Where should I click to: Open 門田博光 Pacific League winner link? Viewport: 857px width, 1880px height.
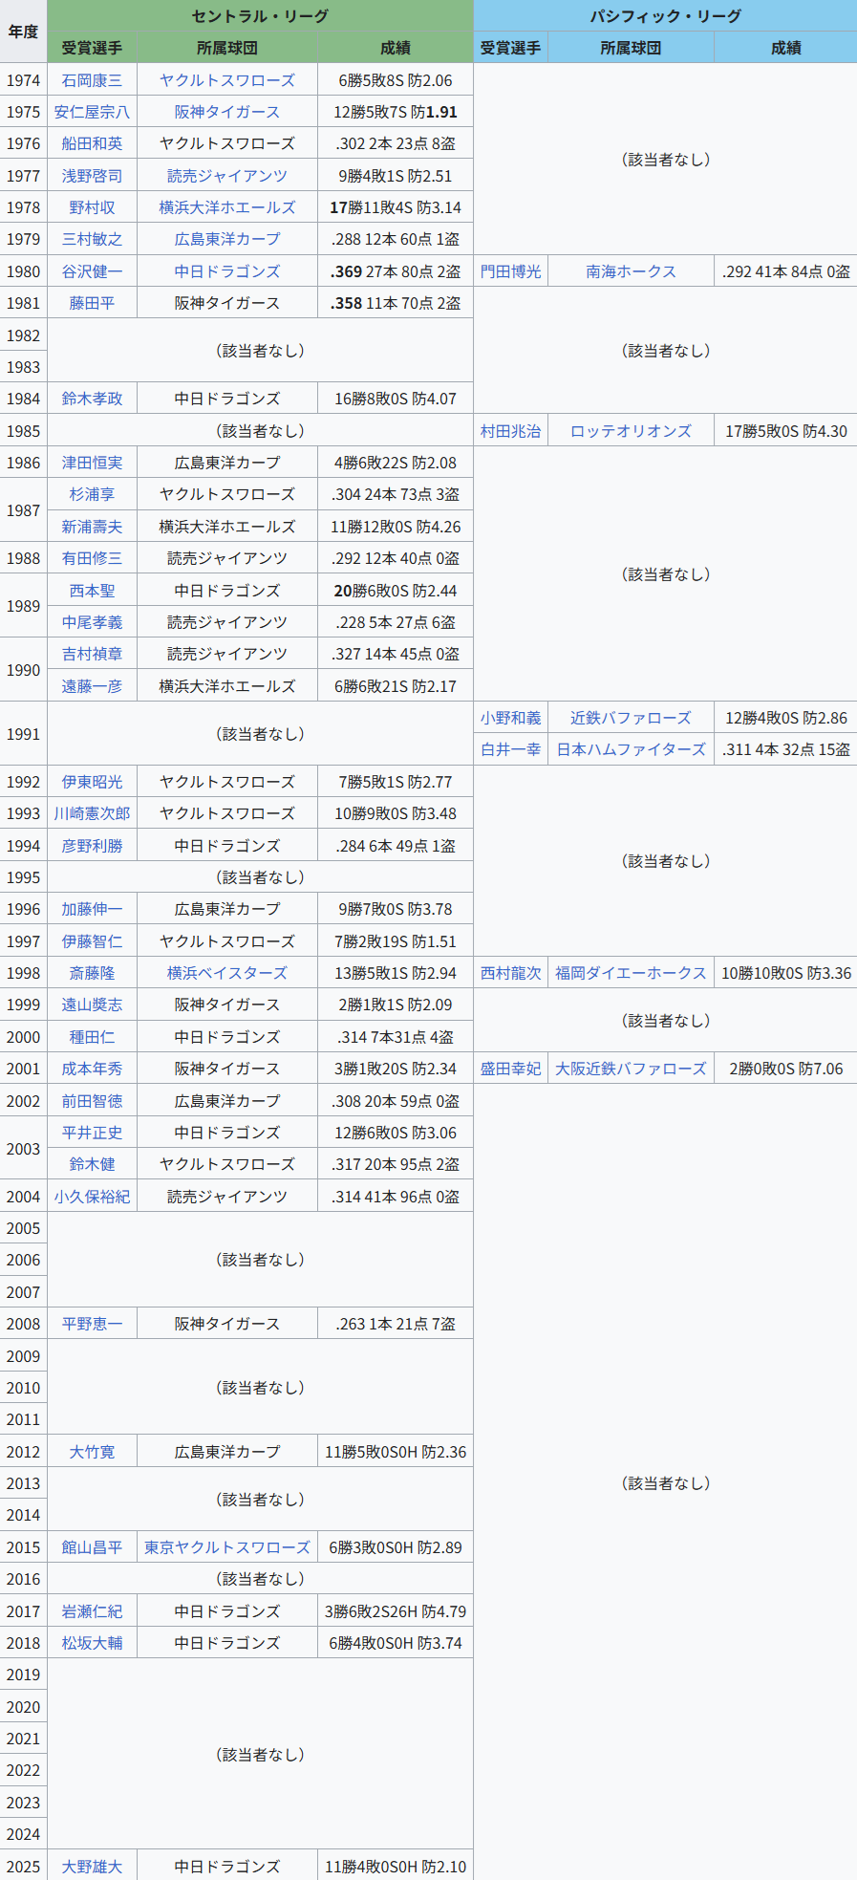(510, 271)
